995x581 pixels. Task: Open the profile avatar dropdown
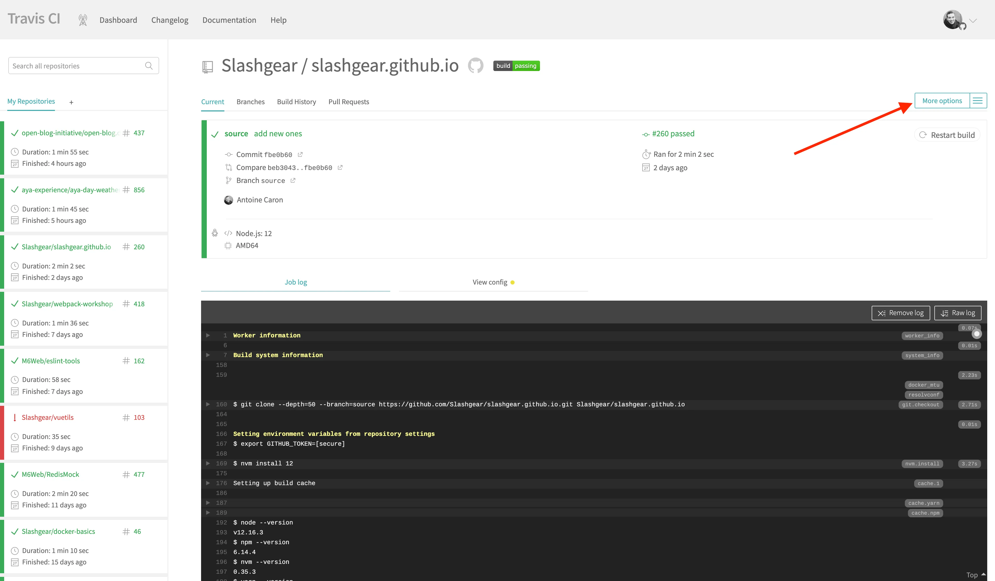[x=953, y=19]
